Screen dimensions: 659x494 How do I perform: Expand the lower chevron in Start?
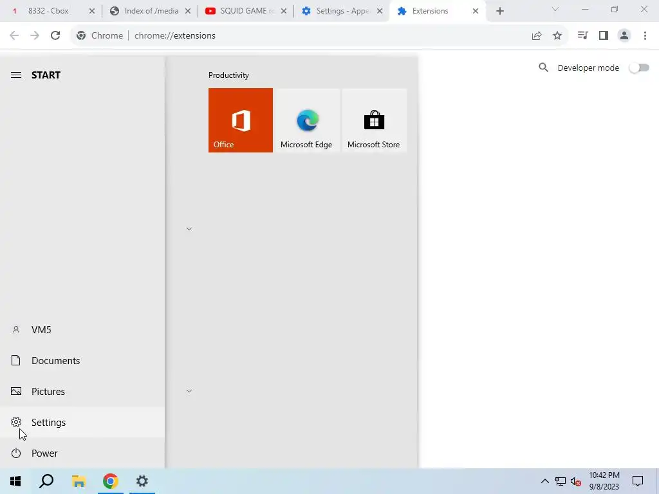[189, 391]
